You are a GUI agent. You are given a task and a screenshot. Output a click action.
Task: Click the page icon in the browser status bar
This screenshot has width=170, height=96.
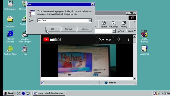(x=42, y=83)
